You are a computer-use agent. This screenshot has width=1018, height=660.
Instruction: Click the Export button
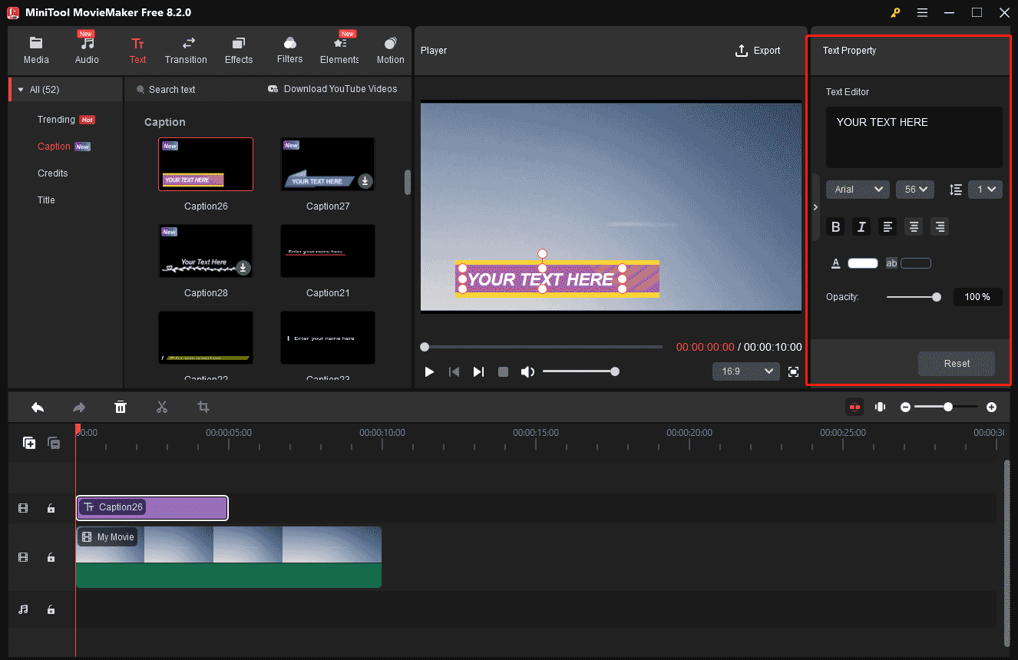758,51
